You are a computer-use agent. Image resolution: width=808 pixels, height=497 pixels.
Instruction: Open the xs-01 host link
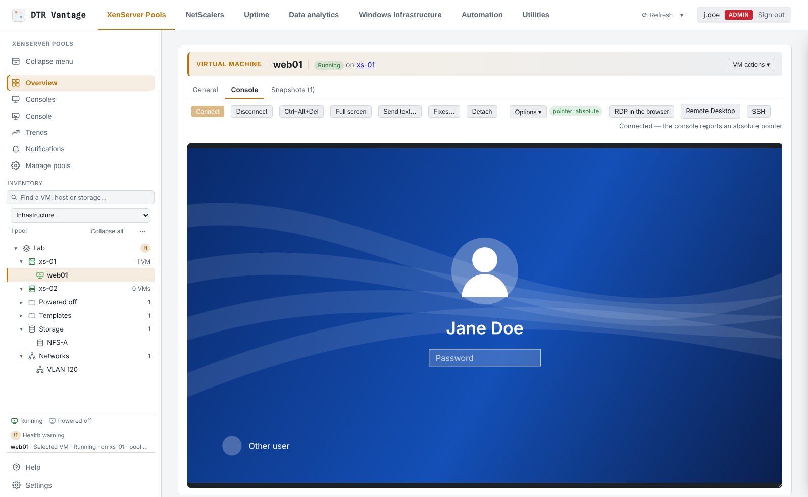[x=366, y=65]
